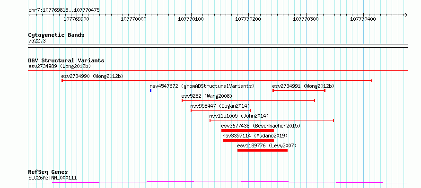Viewport: 421px width, 188px height.
Task: Select the nsv1151005 red span line
Action: click(272, 120)
